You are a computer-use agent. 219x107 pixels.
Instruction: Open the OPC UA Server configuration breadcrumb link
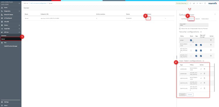38,3
